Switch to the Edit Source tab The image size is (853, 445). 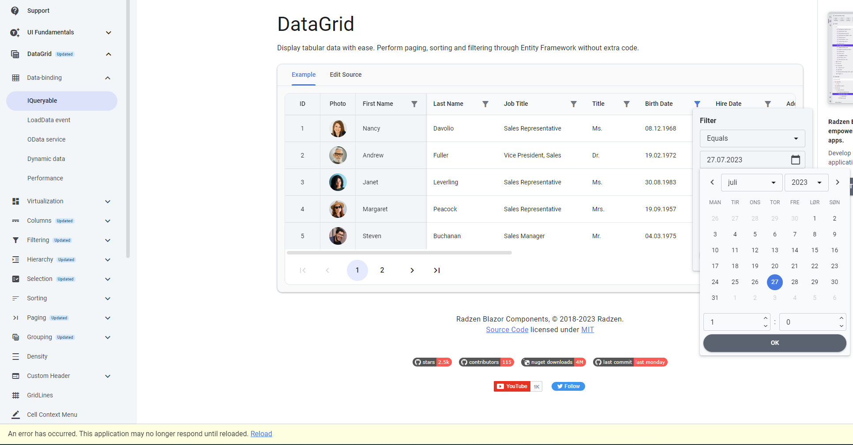[346, 75]
